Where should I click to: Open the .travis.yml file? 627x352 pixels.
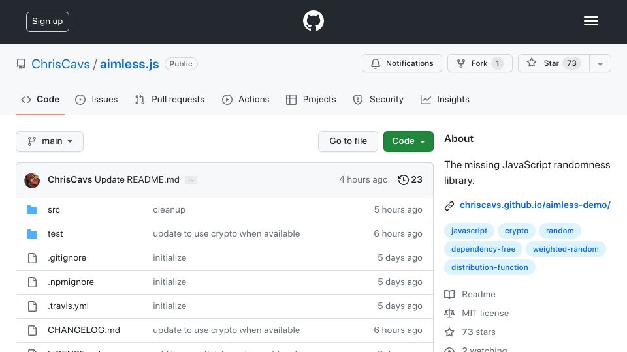(x=68, y=306)
